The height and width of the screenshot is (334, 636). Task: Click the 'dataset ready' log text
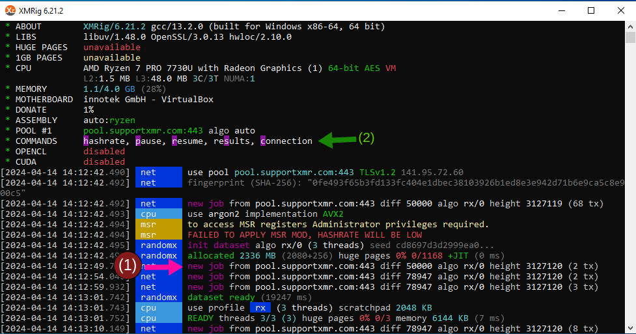[221, 298]
